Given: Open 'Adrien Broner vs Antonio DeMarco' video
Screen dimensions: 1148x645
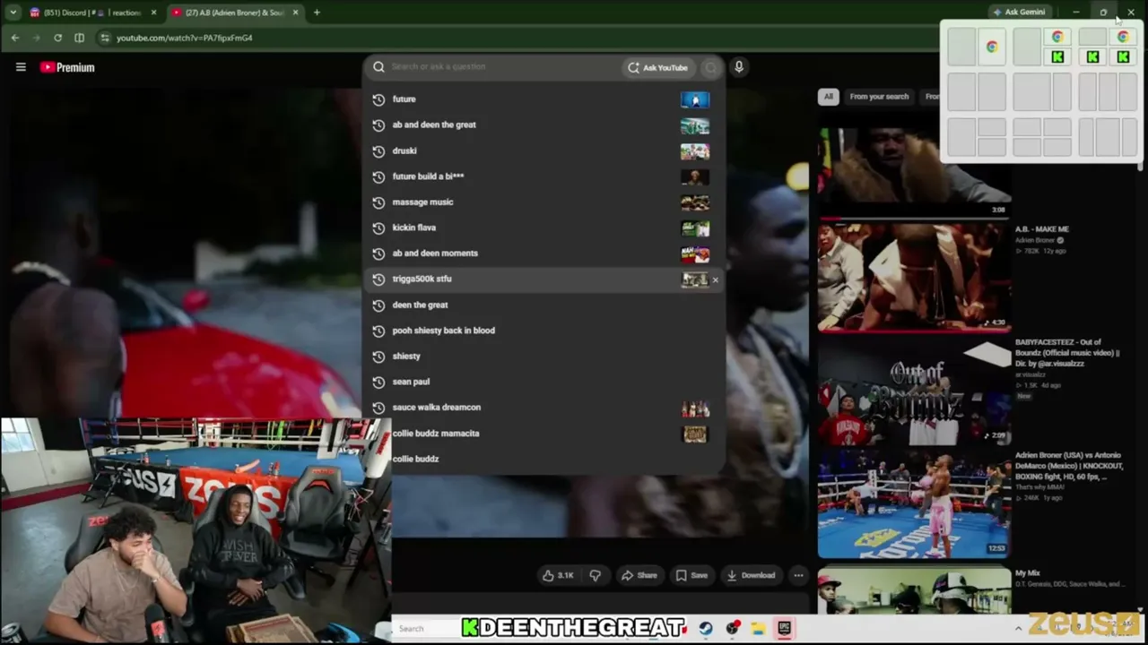Looking at the screenshot, I should coord(1067,466).
